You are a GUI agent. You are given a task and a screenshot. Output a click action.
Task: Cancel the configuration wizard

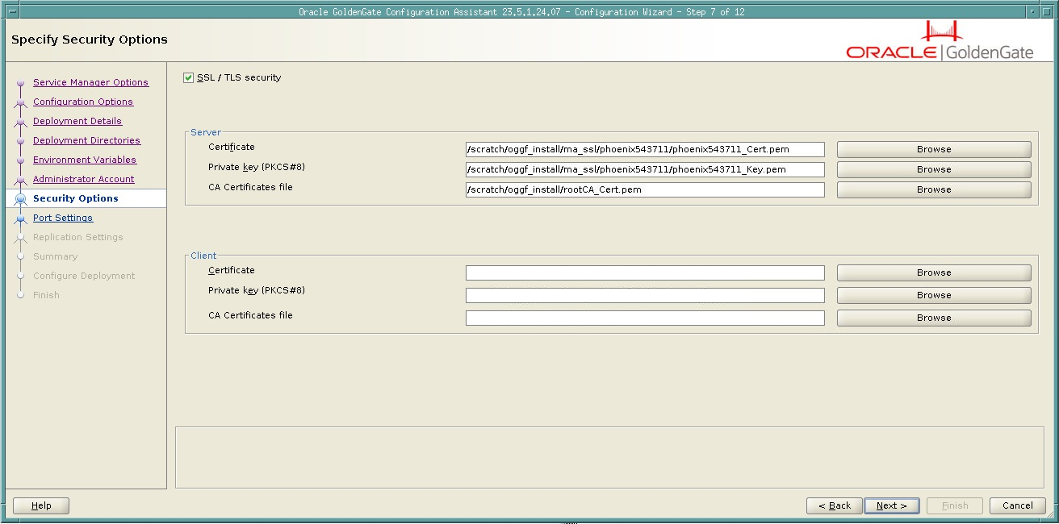[x=1018, y=505]
